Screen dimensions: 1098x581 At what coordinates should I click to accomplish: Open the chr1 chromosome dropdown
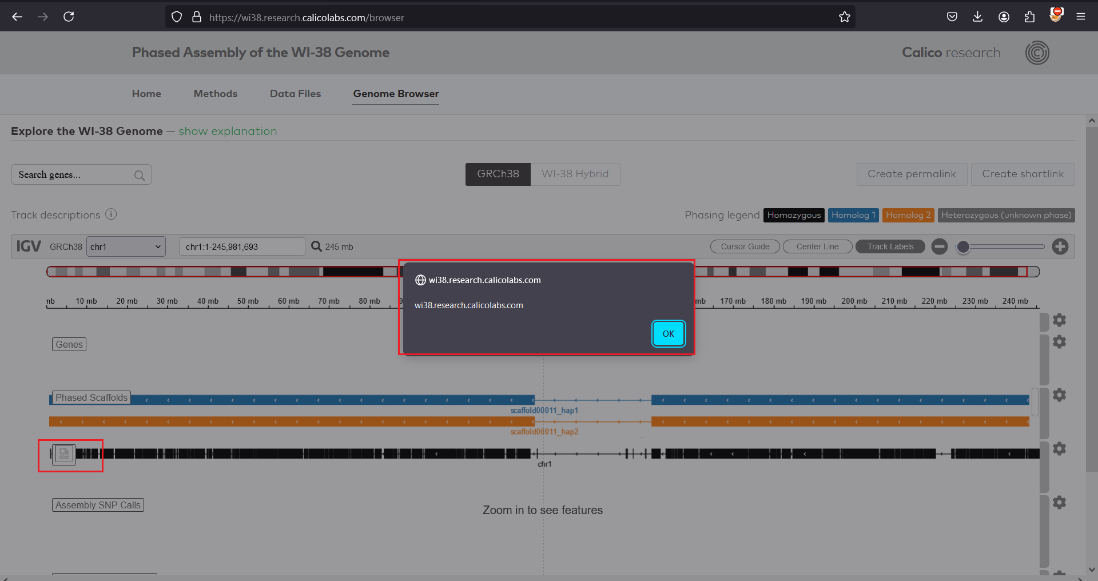coord(126,246)
